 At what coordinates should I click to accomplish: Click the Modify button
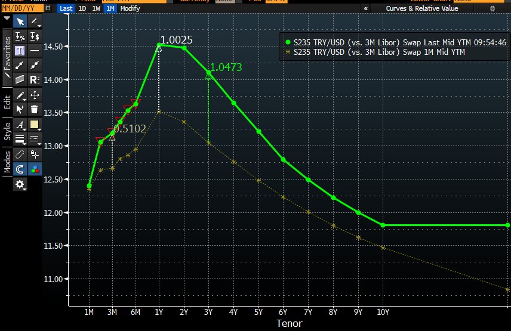pos(130,8)
